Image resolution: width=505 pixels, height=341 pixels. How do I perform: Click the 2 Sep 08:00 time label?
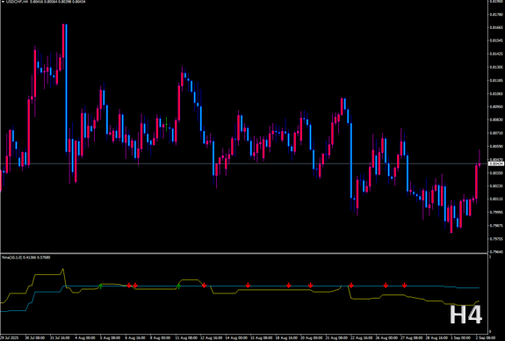[486, 337]
